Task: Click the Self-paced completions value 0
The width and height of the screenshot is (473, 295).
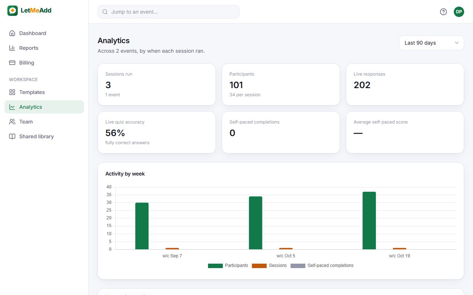Action: tap(232, 133)
